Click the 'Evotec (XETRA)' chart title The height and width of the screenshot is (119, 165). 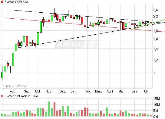16,2
